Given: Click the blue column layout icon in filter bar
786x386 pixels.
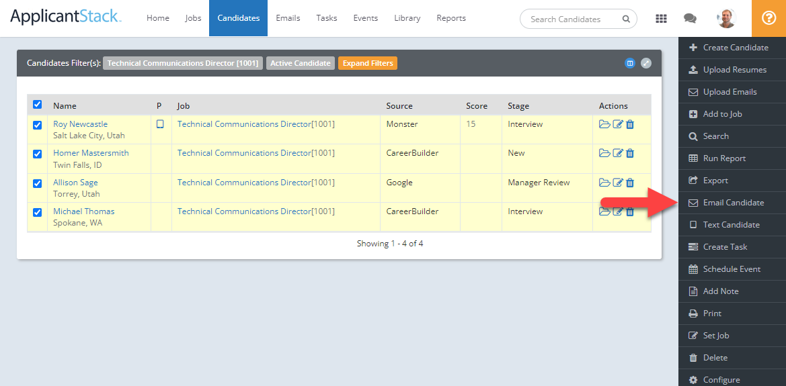Looking at the screenshot, I should 630,63.
